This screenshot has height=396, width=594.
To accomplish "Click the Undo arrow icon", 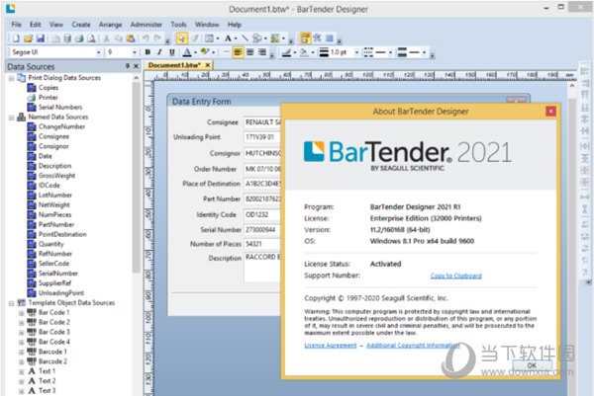I will point(146,39).
